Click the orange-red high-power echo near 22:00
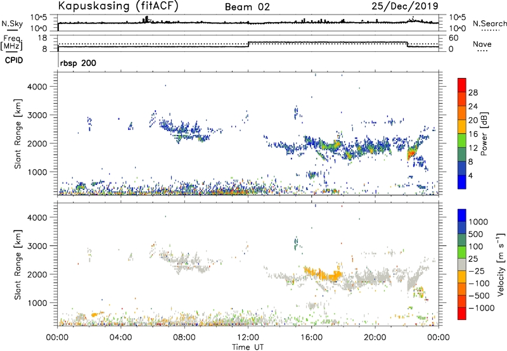 (x=411, y=152)
